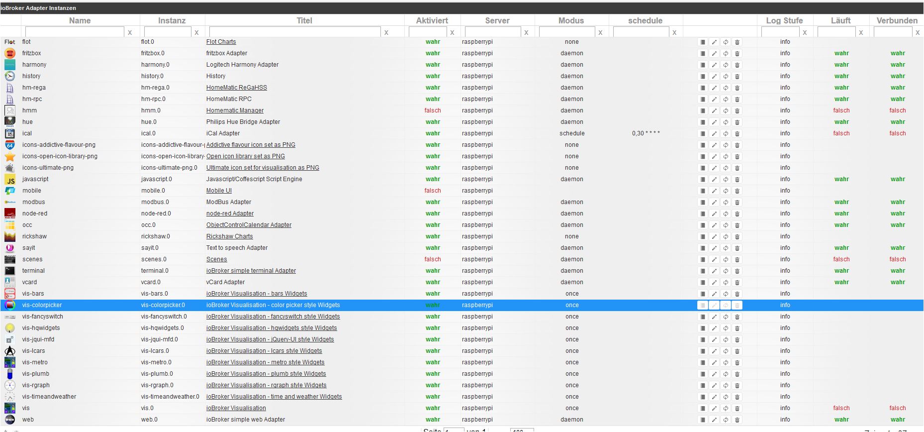Open the config notebook for the flot row
Viewport: 924px width, 432px height.
(x=703, y=42)
